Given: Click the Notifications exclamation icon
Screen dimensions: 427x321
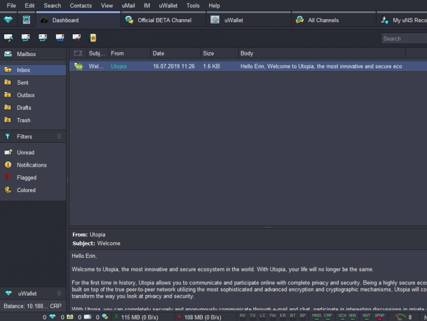Looking at the screenshot, I should click(x=8, y=165).
